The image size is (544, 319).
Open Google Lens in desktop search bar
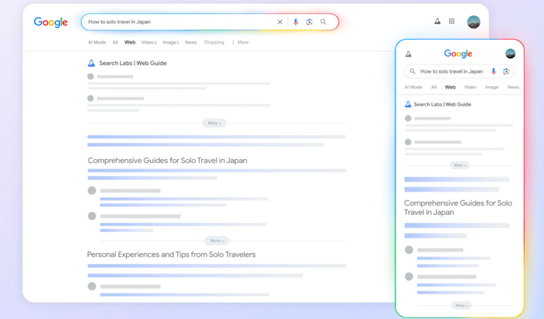(x=309, y=22)
